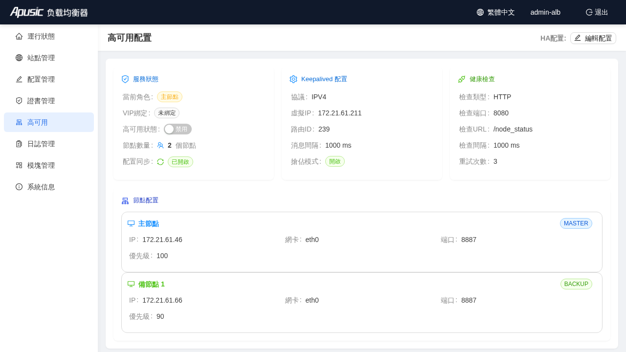Click the MASTER badge on 主節點
Screen dimensions: 626x352
point(576,223)
